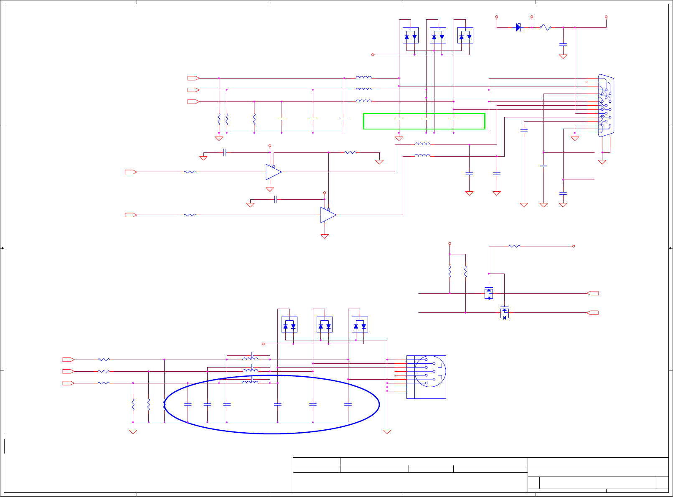673x497 pixels.
Task: Select rightmost dual-diode package in the top row
Action: point(465,35)
